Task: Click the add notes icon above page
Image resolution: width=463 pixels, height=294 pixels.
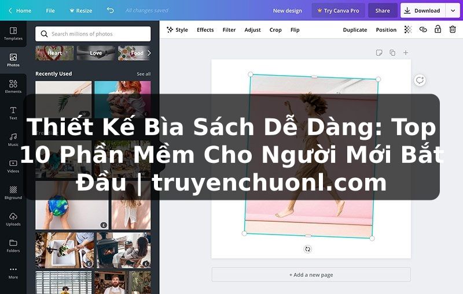Action: point(379,53)
